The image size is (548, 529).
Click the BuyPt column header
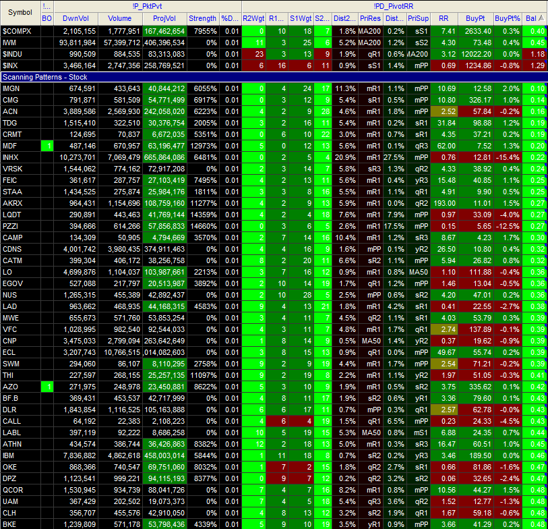[x=476, y=18]
